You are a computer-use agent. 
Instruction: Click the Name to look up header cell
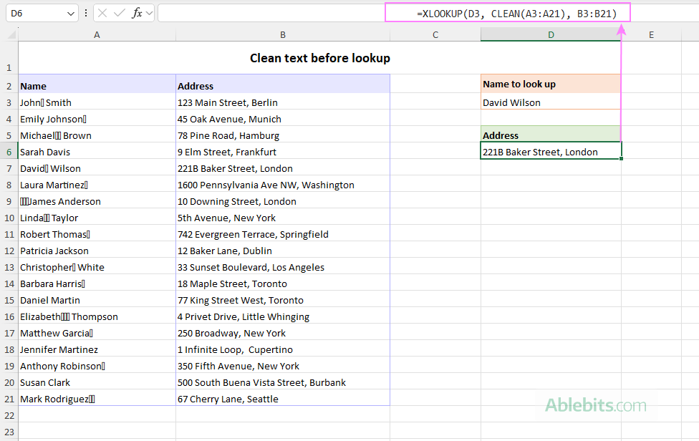(551, 84)
